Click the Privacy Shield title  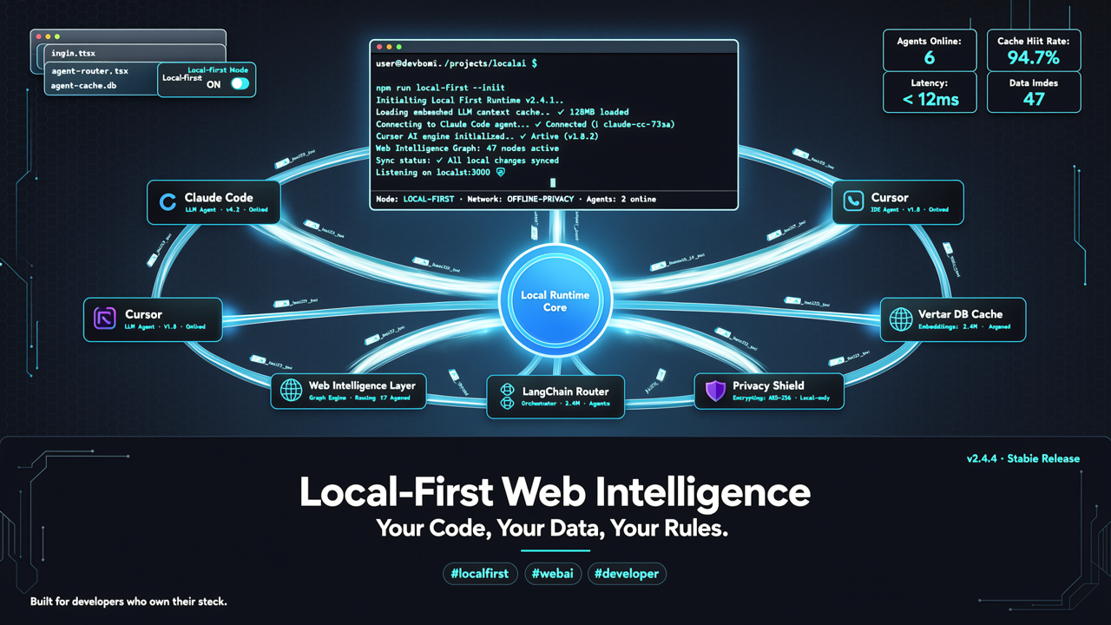pyautogui.click(x=768, y=385)
